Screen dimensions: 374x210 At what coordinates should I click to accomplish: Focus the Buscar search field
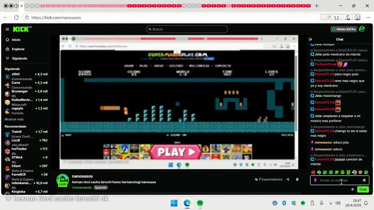[187, 29]
